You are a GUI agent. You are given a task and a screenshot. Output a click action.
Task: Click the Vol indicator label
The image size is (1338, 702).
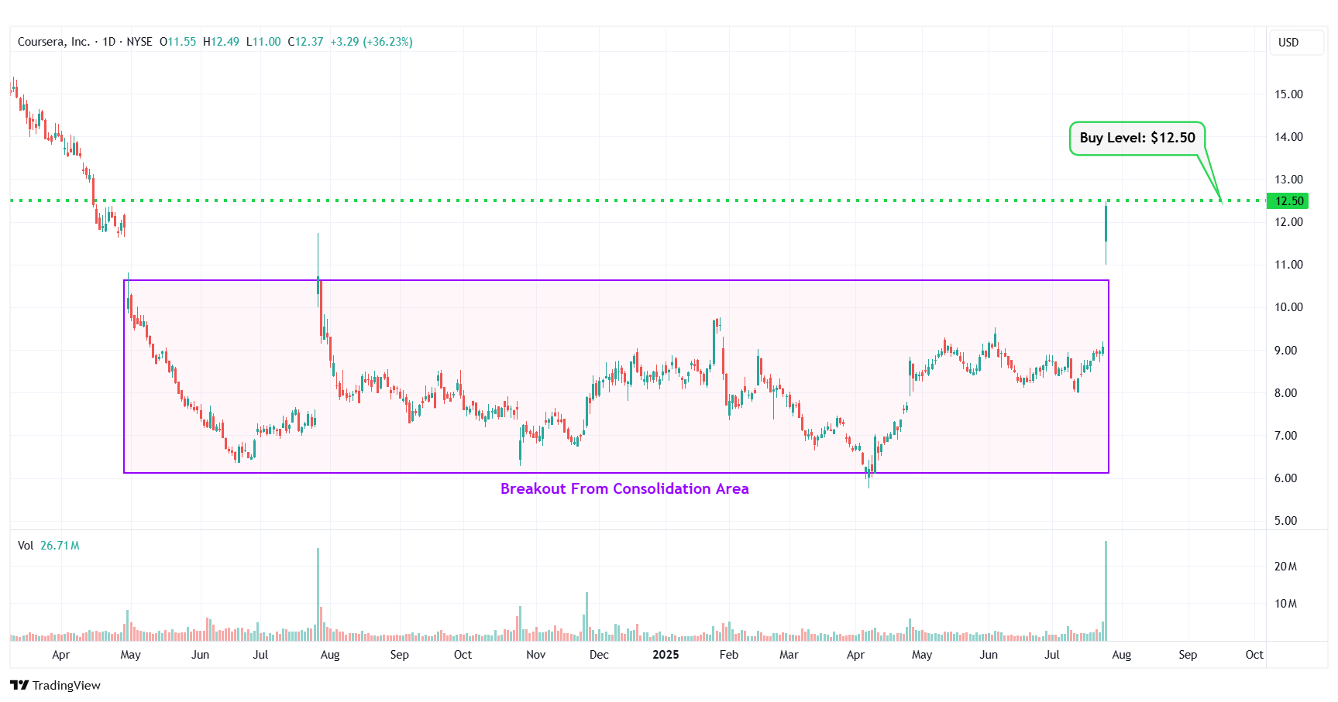point(26,546)
